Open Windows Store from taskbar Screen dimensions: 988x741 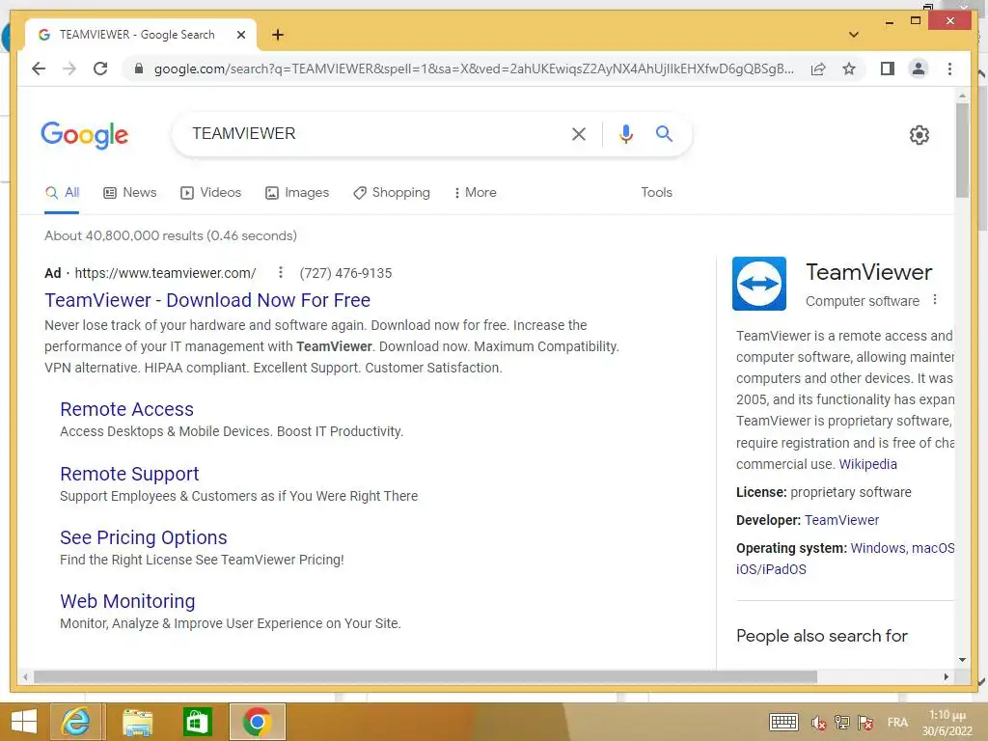pyautogui.click(x=197, y=722)
